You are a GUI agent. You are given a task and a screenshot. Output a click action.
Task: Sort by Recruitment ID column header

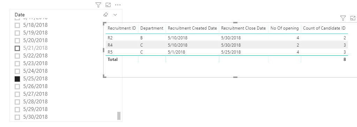click(122, 29)
